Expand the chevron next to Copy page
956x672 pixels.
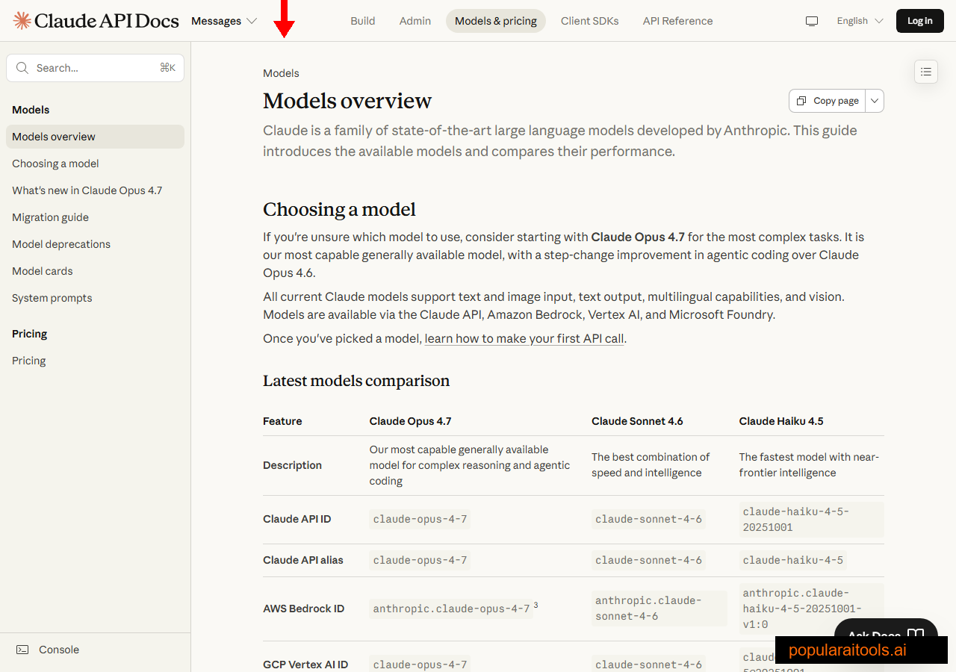tap(874, 100)
